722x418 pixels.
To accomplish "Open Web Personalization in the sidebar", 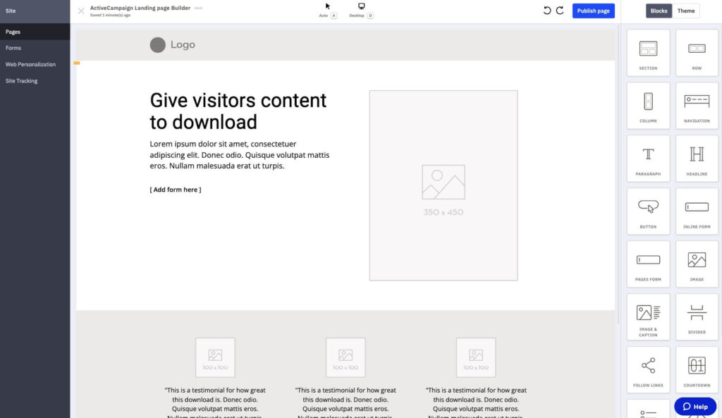I will (35, 64).
